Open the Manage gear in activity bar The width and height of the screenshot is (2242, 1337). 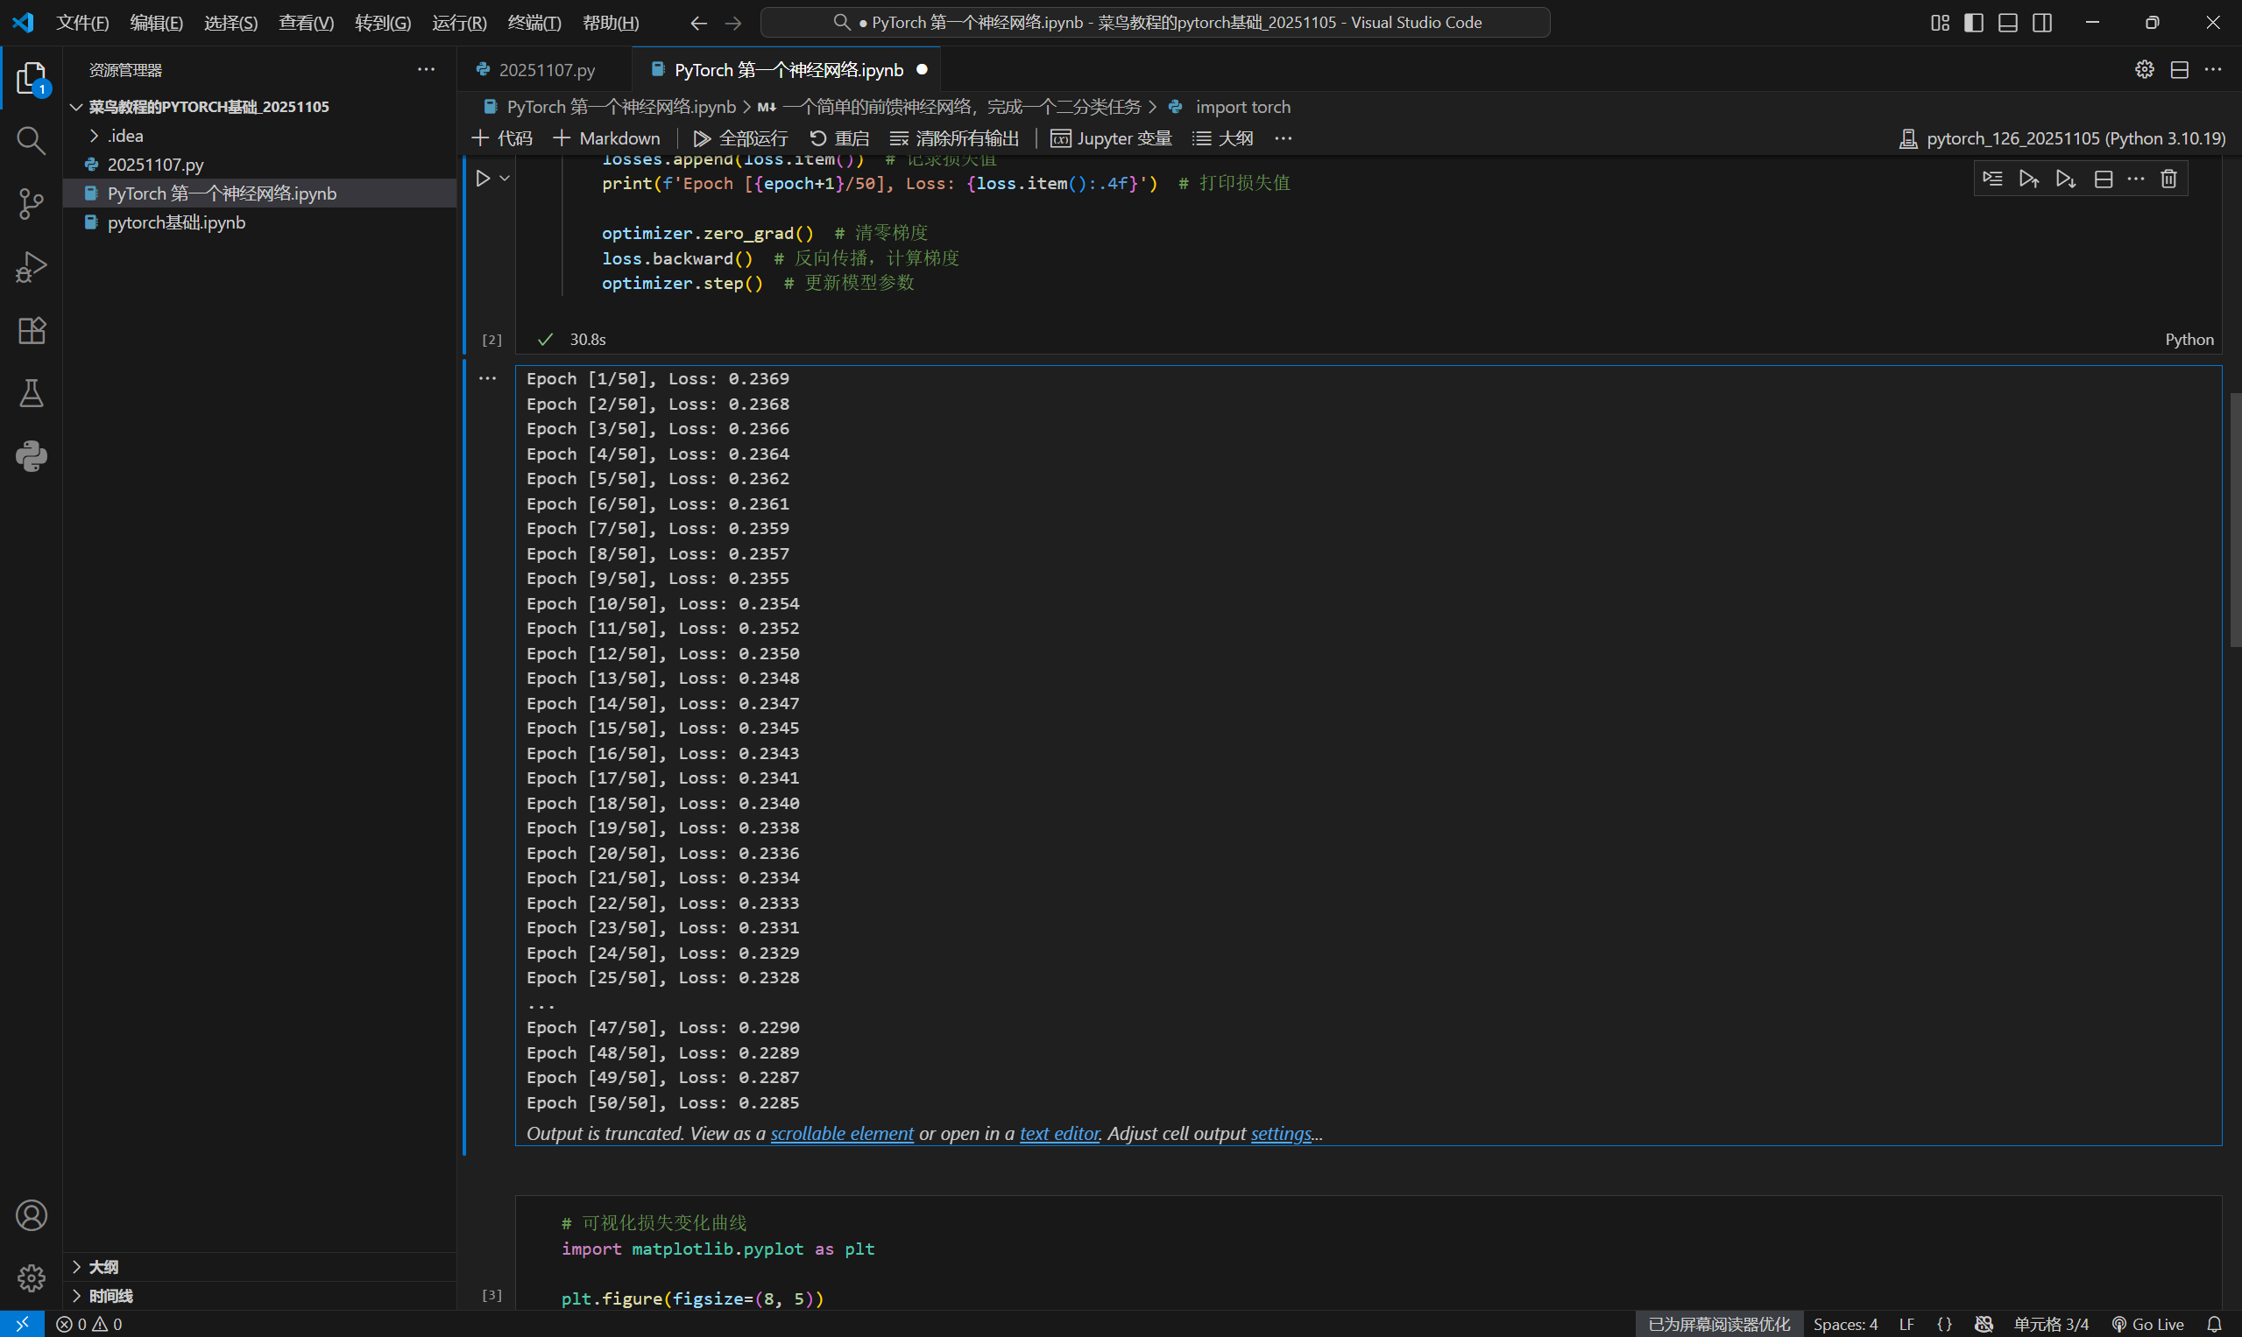click(x=32, y=1277)
